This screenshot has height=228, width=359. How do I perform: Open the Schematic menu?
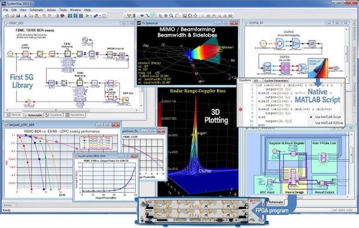pos(36,10)
